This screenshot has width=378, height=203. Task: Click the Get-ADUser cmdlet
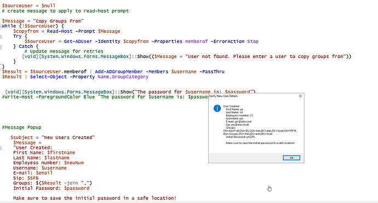(x=78, y=41)
